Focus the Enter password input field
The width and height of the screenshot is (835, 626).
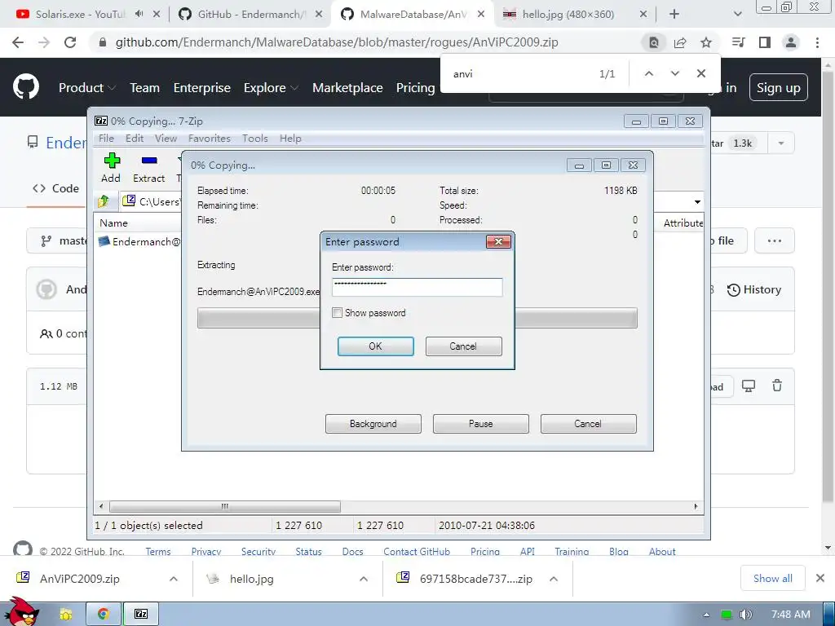417,288
